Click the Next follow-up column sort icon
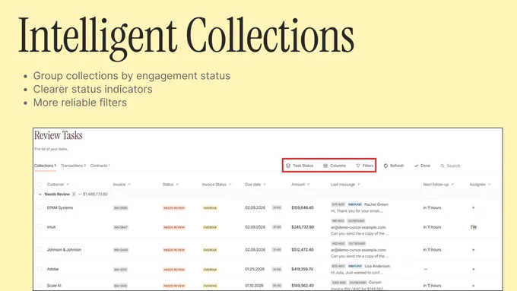 tap(452, 185)
